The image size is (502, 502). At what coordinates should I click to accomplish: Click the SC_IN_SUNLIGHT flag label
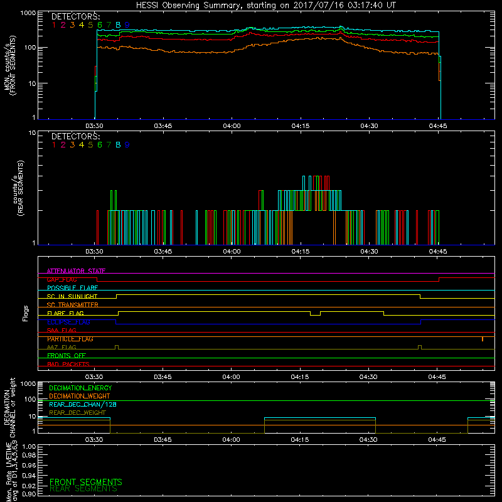72,296
